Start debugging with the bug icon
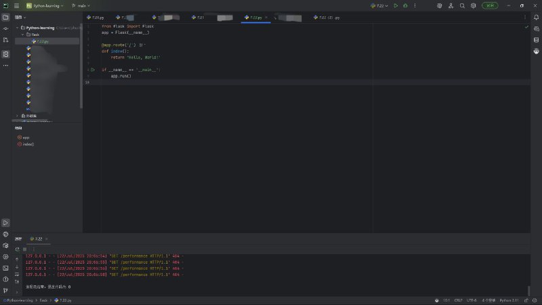542x305 pixels. pos(405,5)
